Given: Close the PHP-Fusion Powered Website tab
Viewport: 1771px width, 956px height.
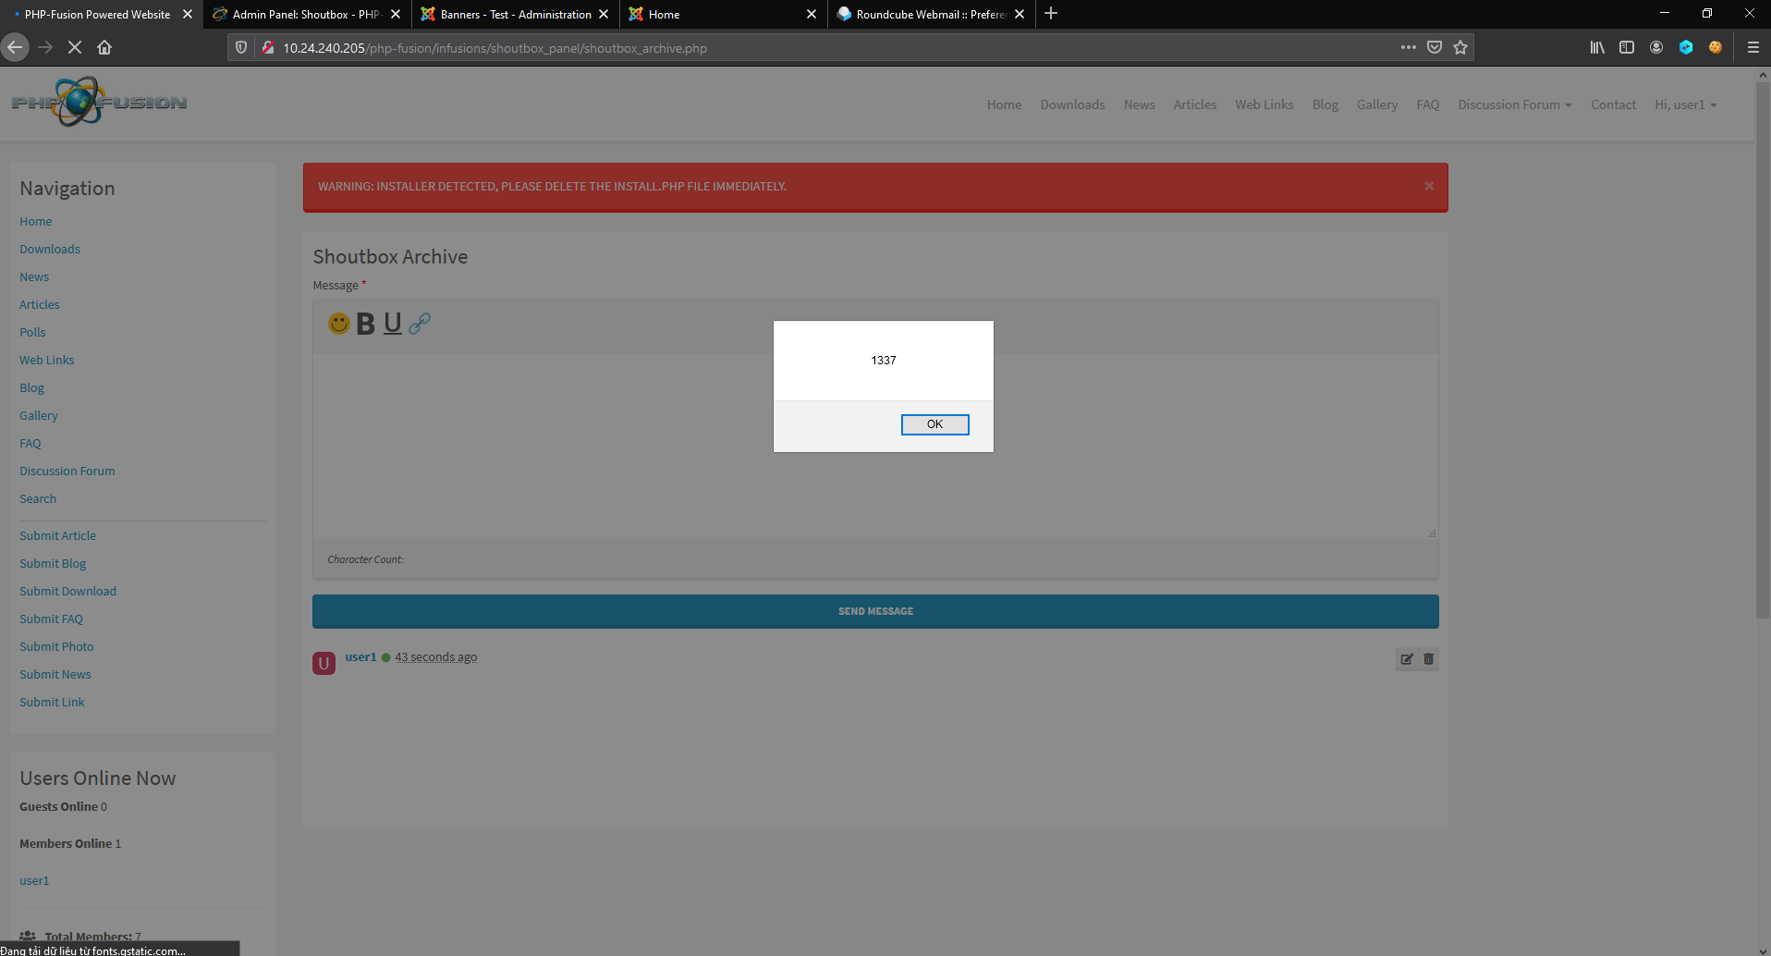Looking at the screenshot, I should tap(188, 14).
